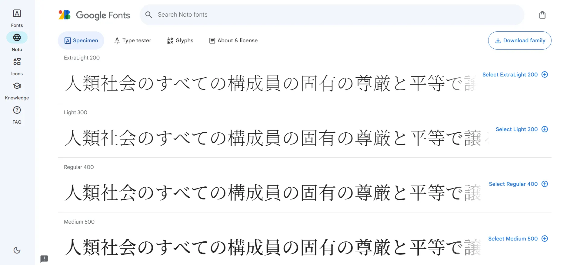The height and width of the screenshot is (265, 570).
Task: Open the shopping bag selection icon
Action: point(542,15)
